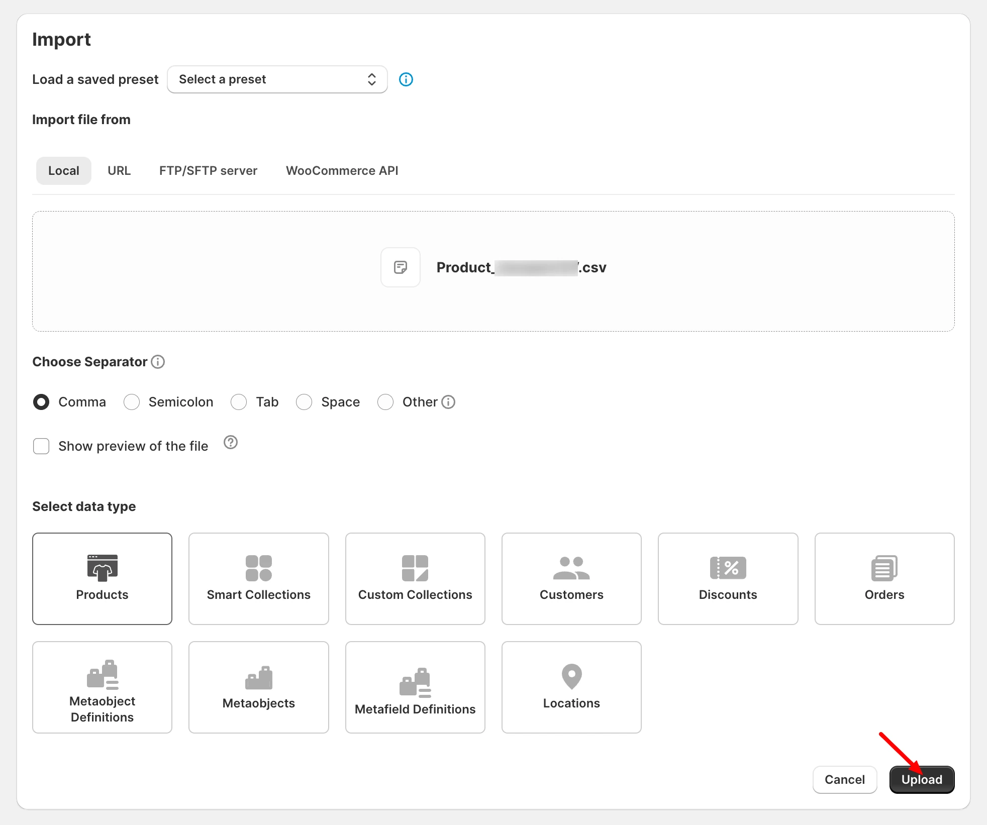Enable Show preview of the file

41,446
